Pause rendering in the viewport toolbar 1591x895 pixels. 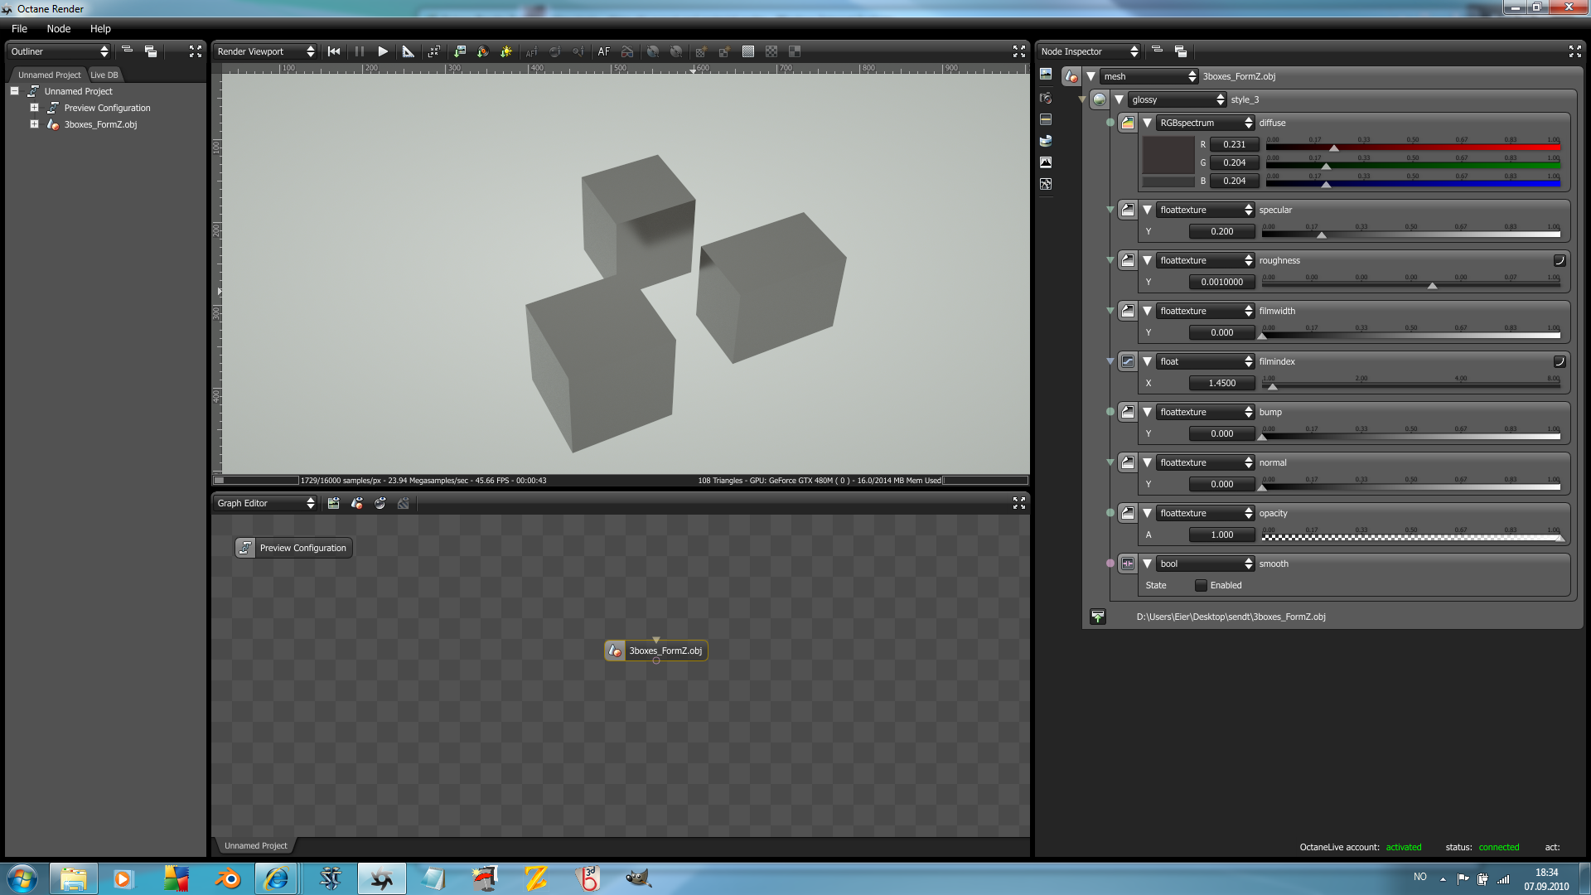[360, 51]
